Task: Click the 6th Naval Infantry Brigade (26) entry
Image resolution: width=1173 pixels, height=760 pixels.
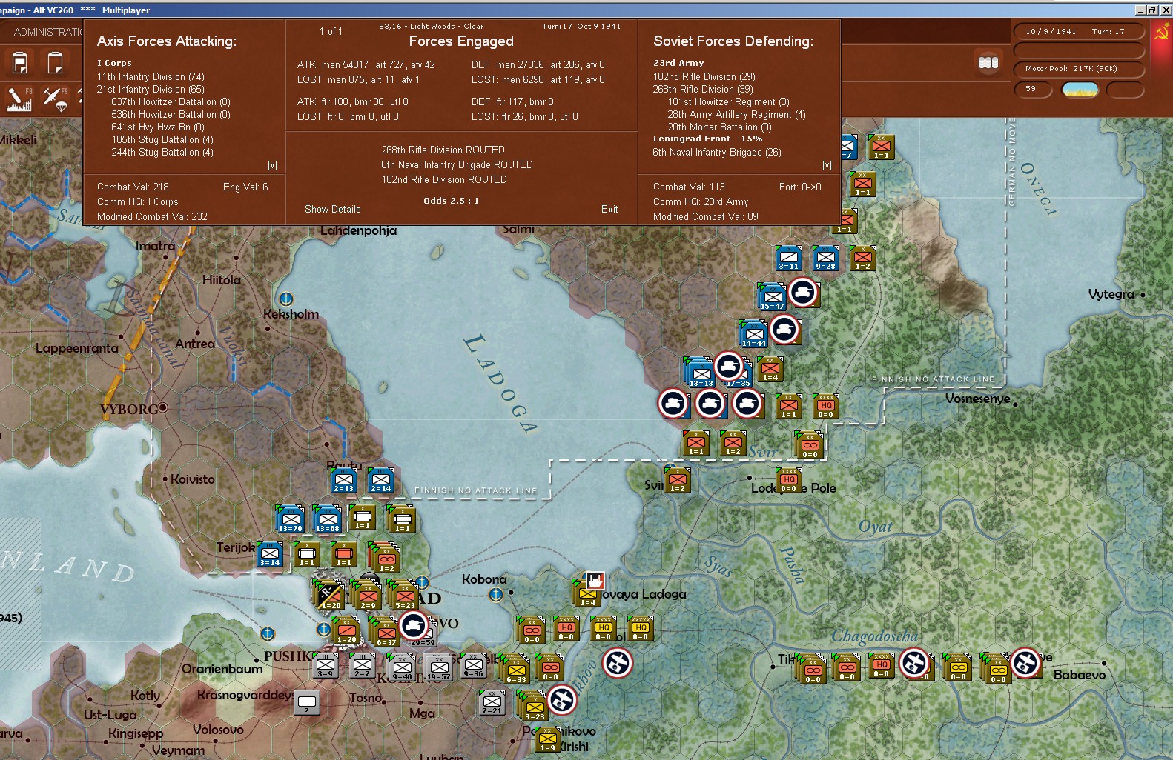Action: [x=717, y=152]
